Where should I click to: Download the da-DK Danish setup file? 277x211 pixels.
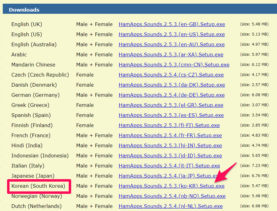tap(172, 85)
